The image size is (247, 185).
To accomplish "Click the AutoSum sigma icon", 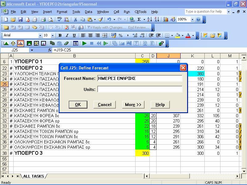I will (139, 19).
